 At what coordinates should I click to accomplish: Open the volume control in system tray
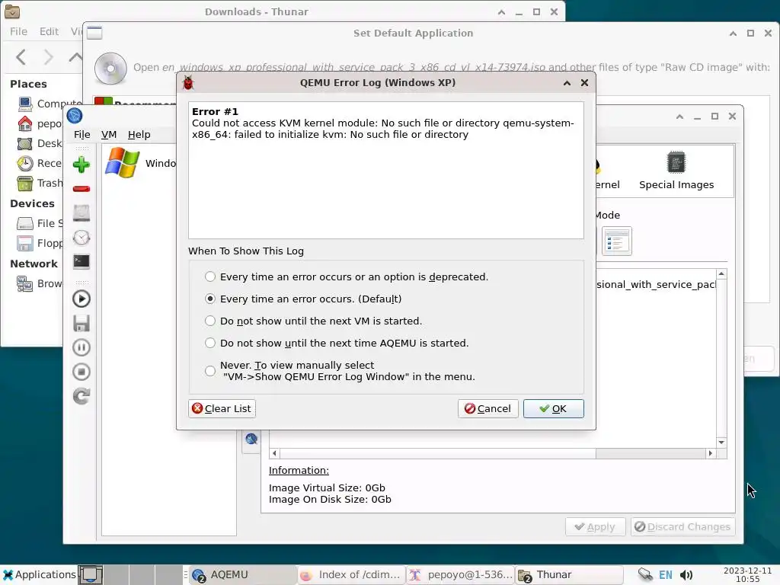click(x=686, y=575)
